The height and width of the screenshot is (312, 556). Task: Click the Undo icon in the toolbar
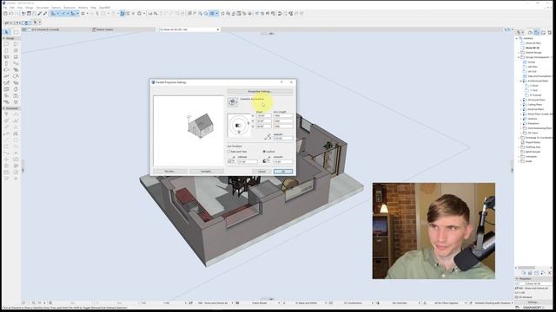(x=11, y=14)
